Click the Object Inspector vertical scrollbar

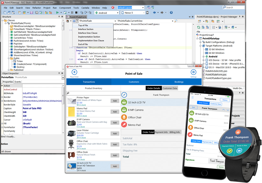click(63, 109)
